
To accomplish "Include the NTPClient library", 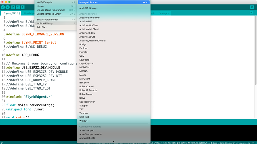I will [x=114, y=79].
